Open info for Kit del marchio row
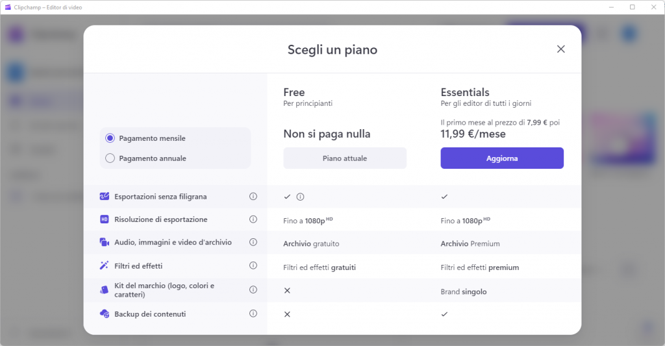This screenshot has width=665, height=346. point(253,290)
